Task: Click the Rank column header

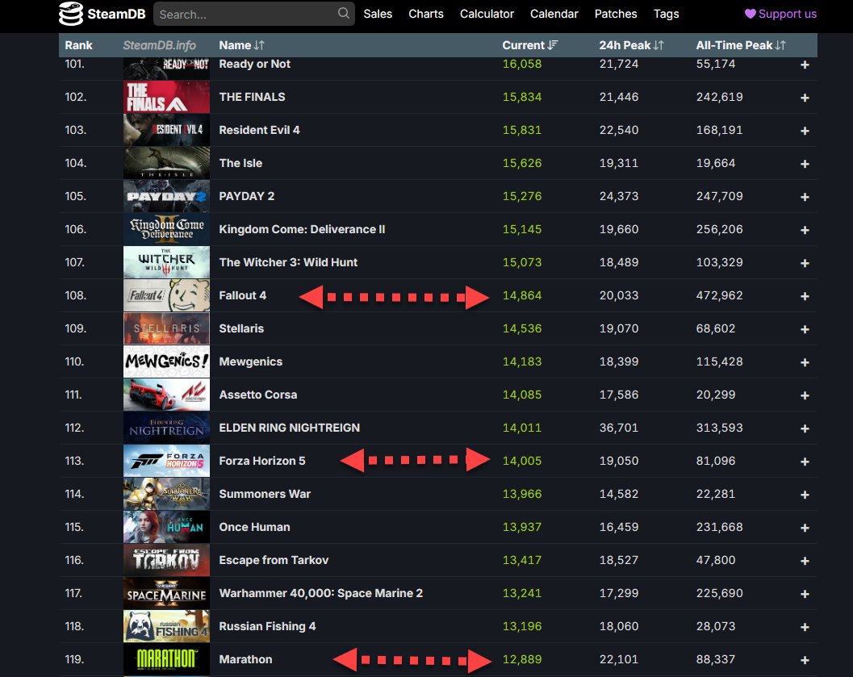Action: click(78, 45)
